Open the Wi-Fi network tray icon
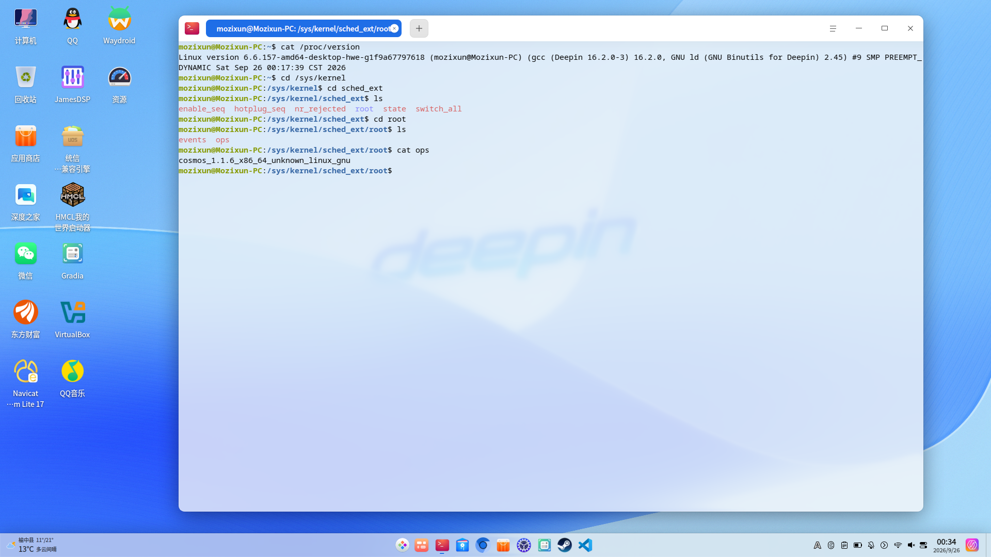This screenshot has width=991, height=557. coord(898,545)
